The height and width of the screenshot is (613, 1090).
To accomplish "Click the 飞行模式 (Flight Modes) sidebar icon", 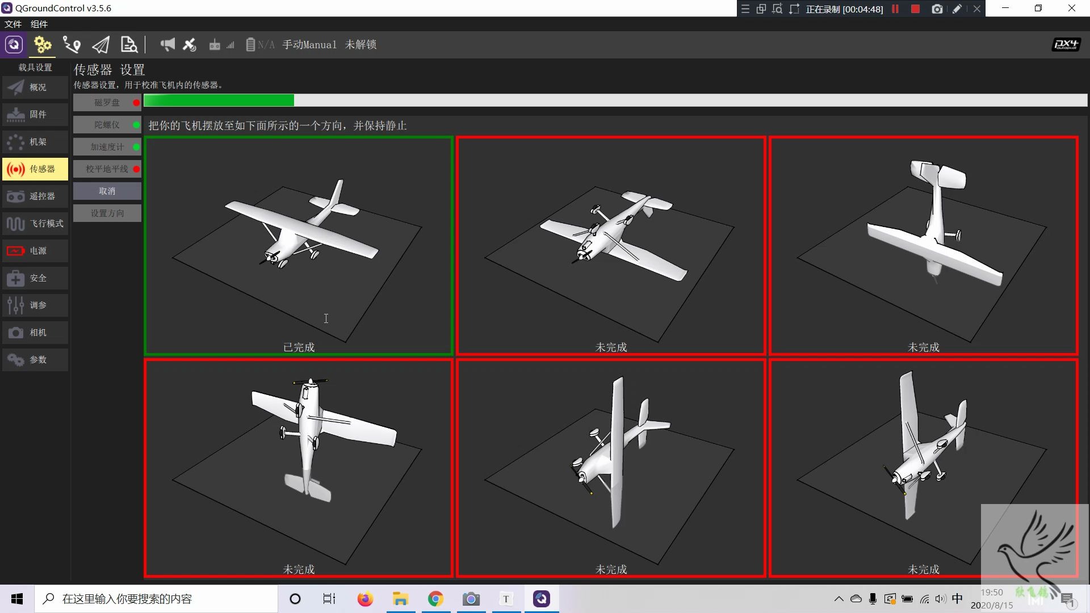I will click(x=33, y=223).
